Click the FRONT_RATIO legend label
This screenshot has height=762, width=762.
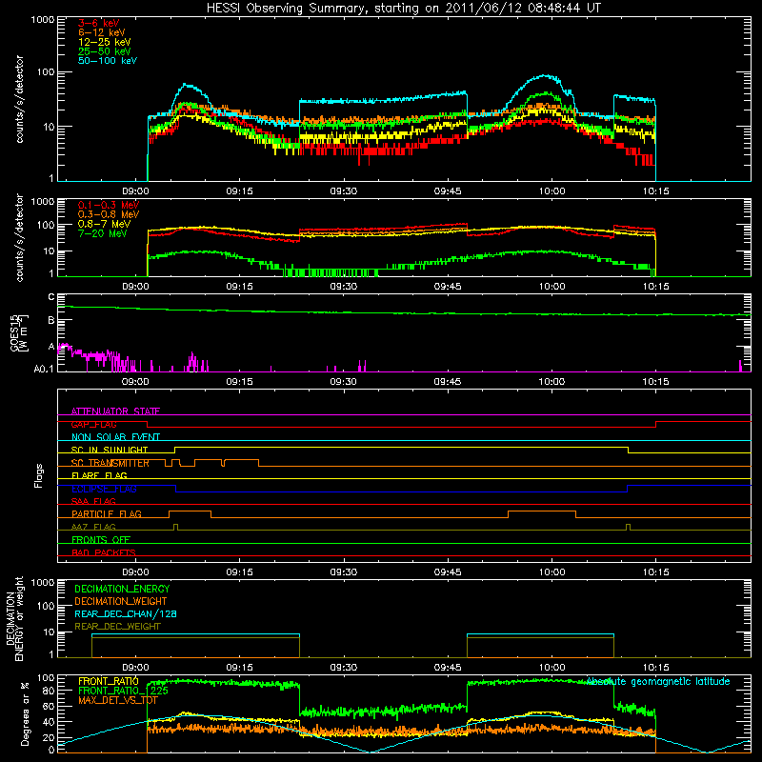tap(109, 681)
